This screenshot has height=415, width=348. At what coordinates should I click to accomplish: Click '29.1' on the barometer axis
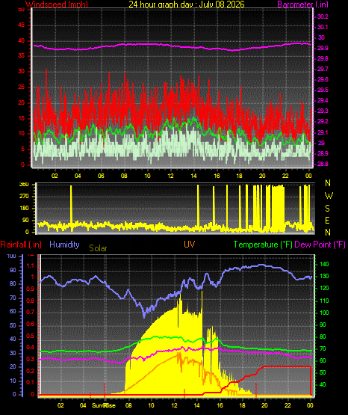[323, 132]
